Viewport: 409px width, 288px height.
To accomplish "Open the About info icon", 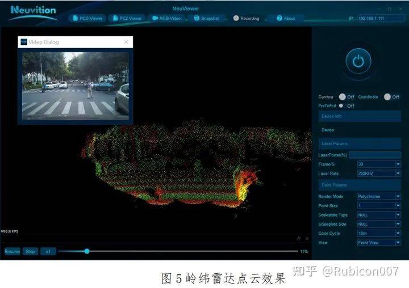I will (279, 18).
